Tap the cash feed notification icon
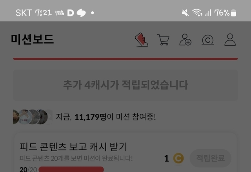Viewport: 251px width, 172px height. coord(59,13)
